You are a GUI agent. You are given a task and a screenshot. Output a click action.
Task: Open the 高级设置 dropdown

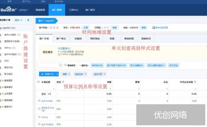99,74
